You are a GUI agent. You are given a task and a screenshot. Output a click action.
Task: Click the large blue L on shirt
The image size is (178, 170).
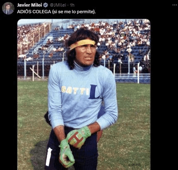[94, 92]
